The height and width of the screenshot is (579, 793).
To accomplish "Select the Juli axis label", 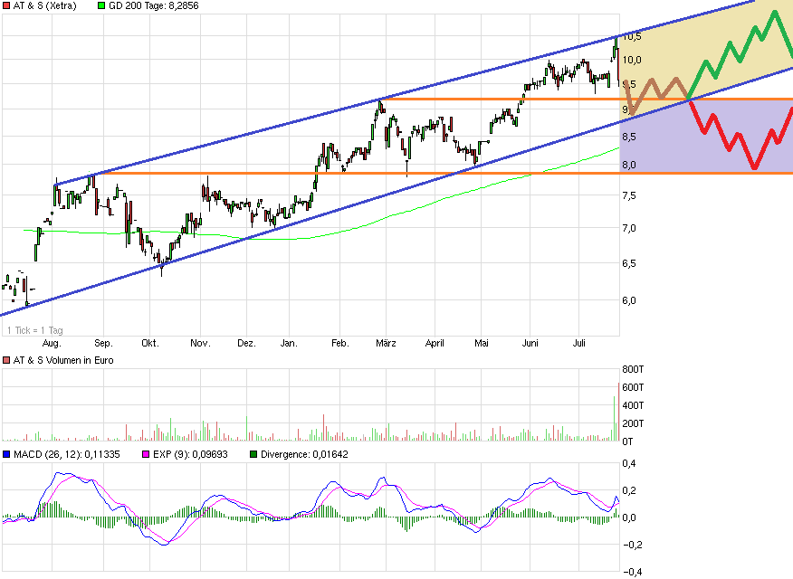I will point(579,343).
